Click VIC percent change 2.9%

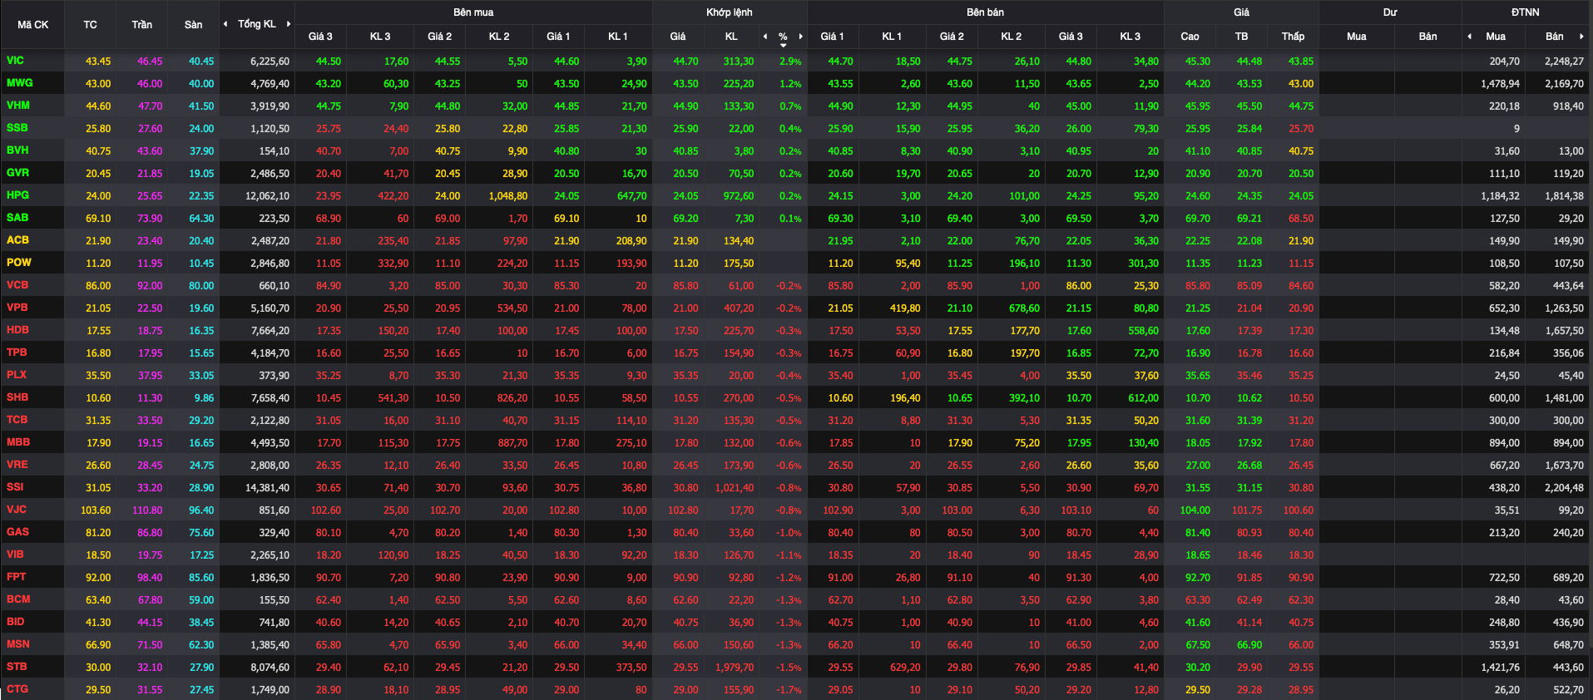tap(790, 62)
